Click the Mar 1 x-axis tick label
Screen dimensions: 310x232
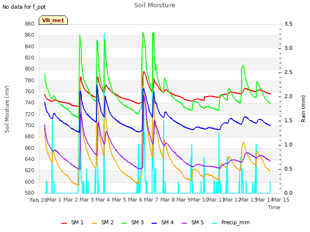pyautogui.click(x=54, y=200)
